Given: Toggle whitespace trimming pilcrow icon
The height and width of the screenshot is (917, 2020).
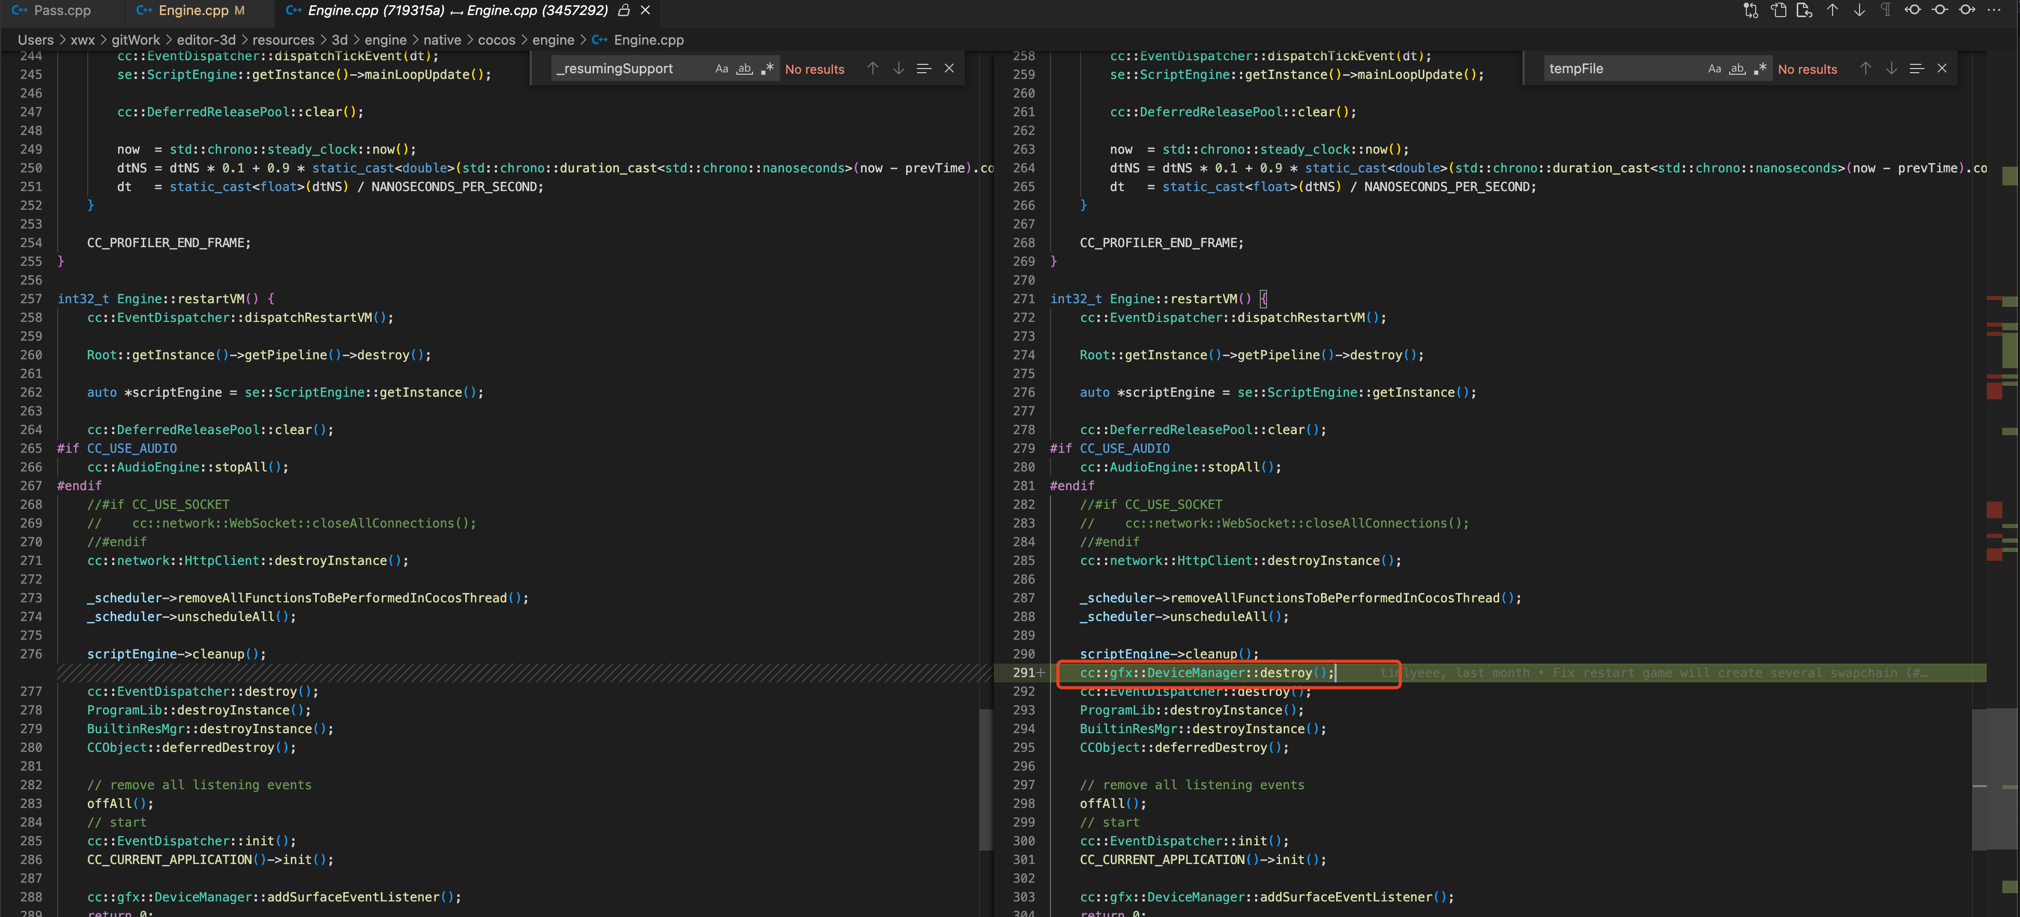Looking at the screenshot, I should [x=1886, y=10].
